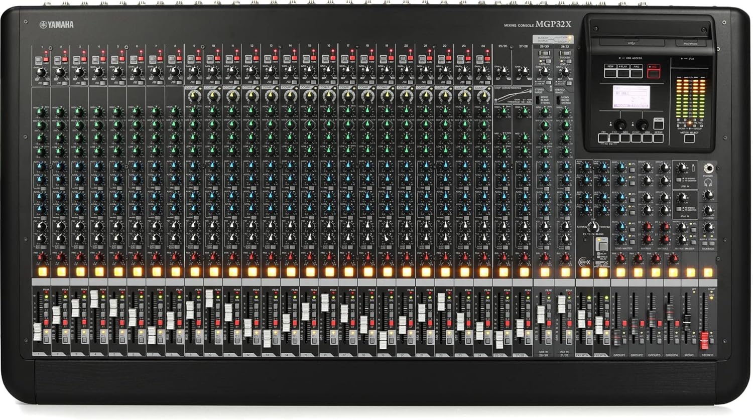Image resolution: width=753 pixels, height=420 pixels.
Task: Open the GEQ graphic equalizer page
Action: [x=625, y=136]
